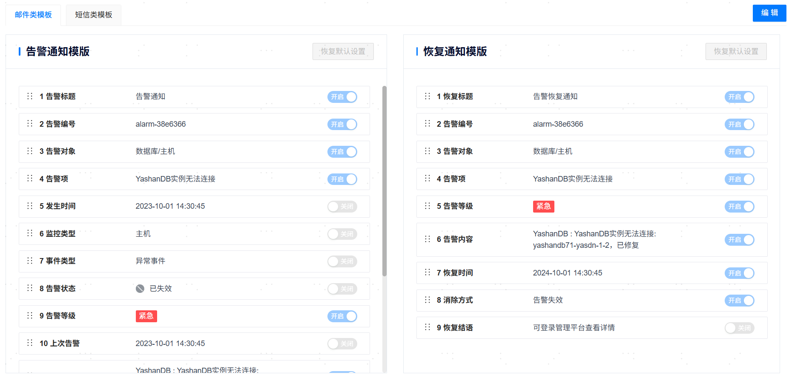Viewport: 789px width, 386px height.
Task: Disable the 告警标题 toggle
Action: (342, 96)
